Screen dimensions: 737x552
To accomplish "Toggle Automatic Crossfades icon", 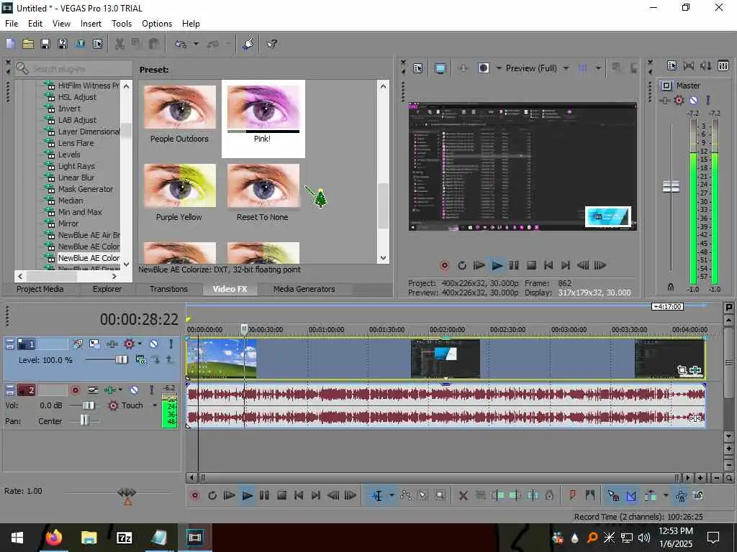I will [630, 495].
